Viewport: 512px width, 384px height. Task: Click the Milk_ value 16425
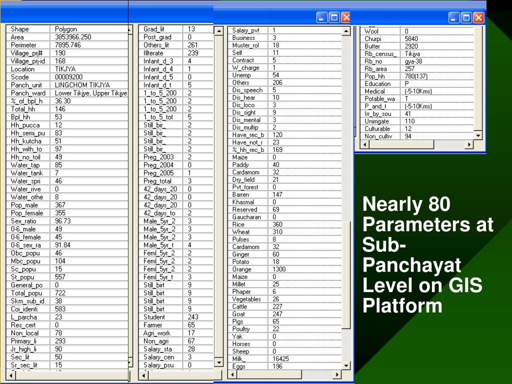point(281,359)
